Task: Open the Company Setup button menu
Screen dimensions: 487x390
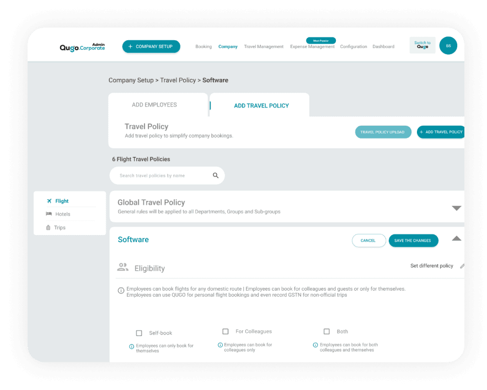Action: point(151,47)
